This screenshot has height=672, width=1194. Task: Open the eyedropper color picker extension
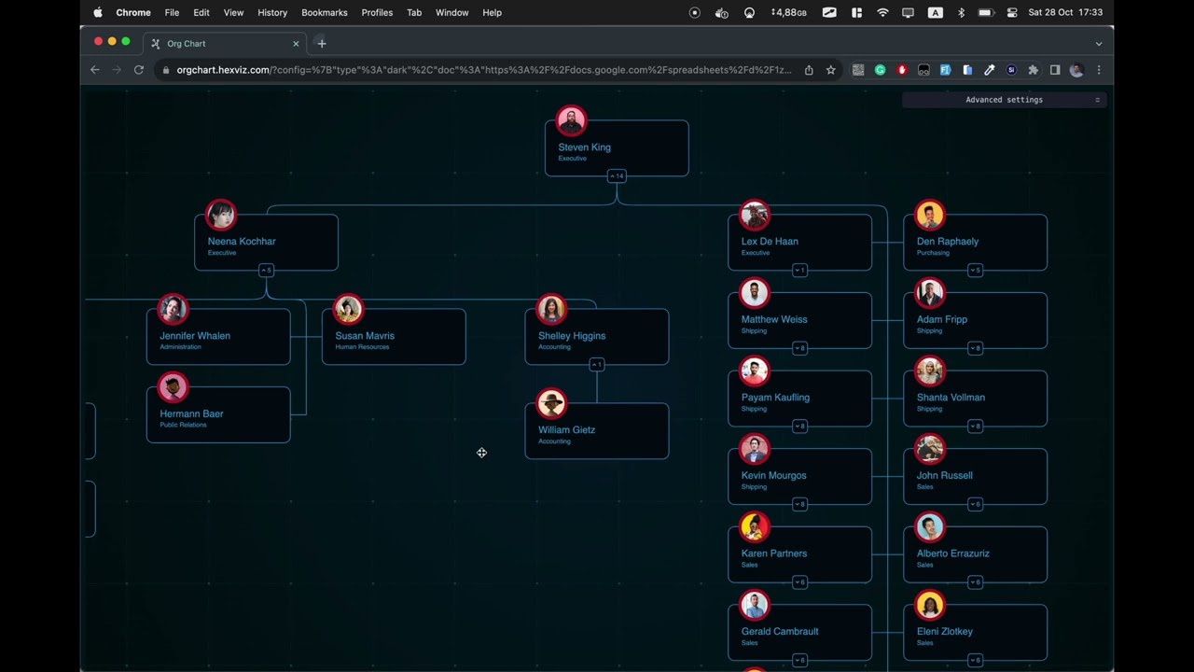pos(990,70)
